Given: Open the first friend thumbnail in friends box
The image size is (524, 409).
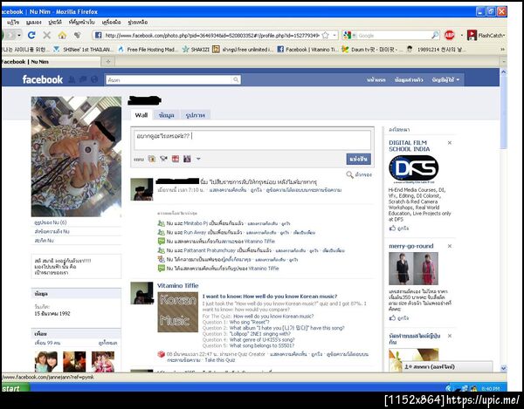Looking at the screenshot, I should click(x=46, y=361).
